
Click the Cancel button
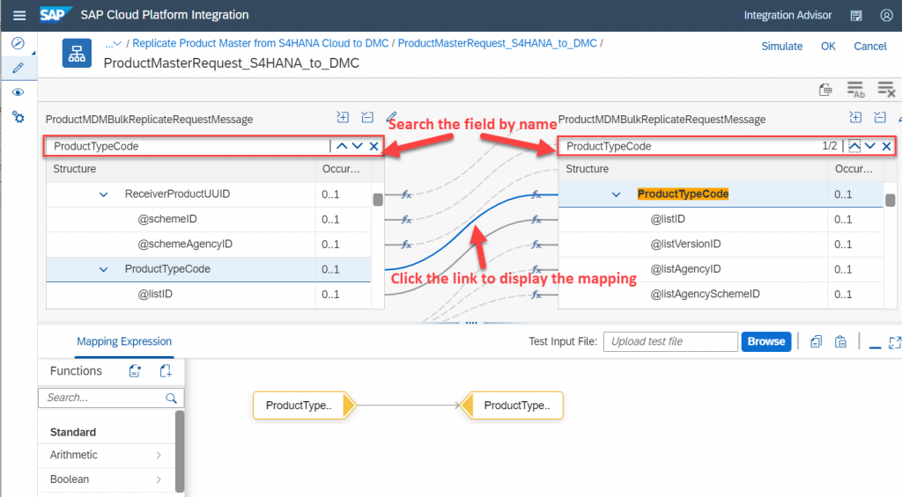pyautogui.click(x=869, y=47)
